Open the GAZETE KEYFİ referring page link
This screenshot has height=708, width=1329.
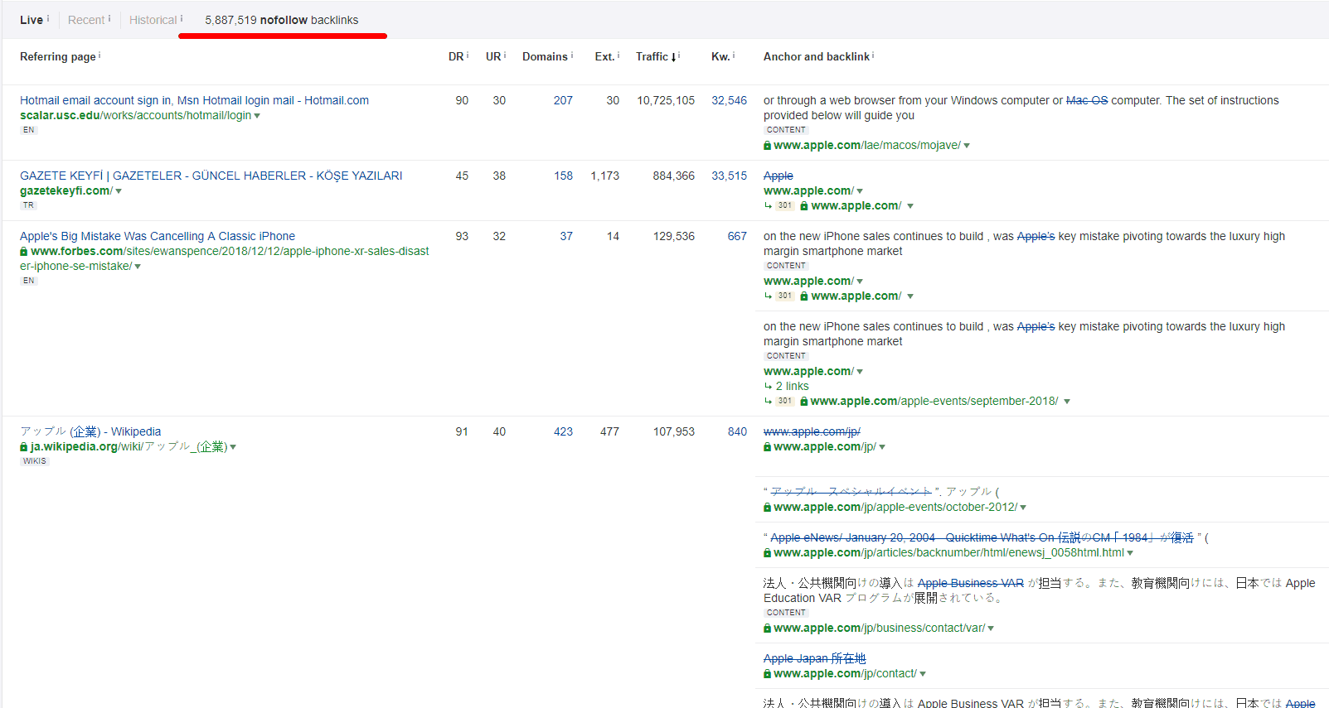(211, 176)
